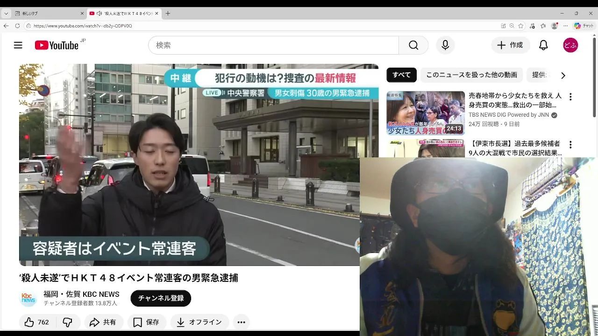Click the video title 殺人未遂 heading

128,278
